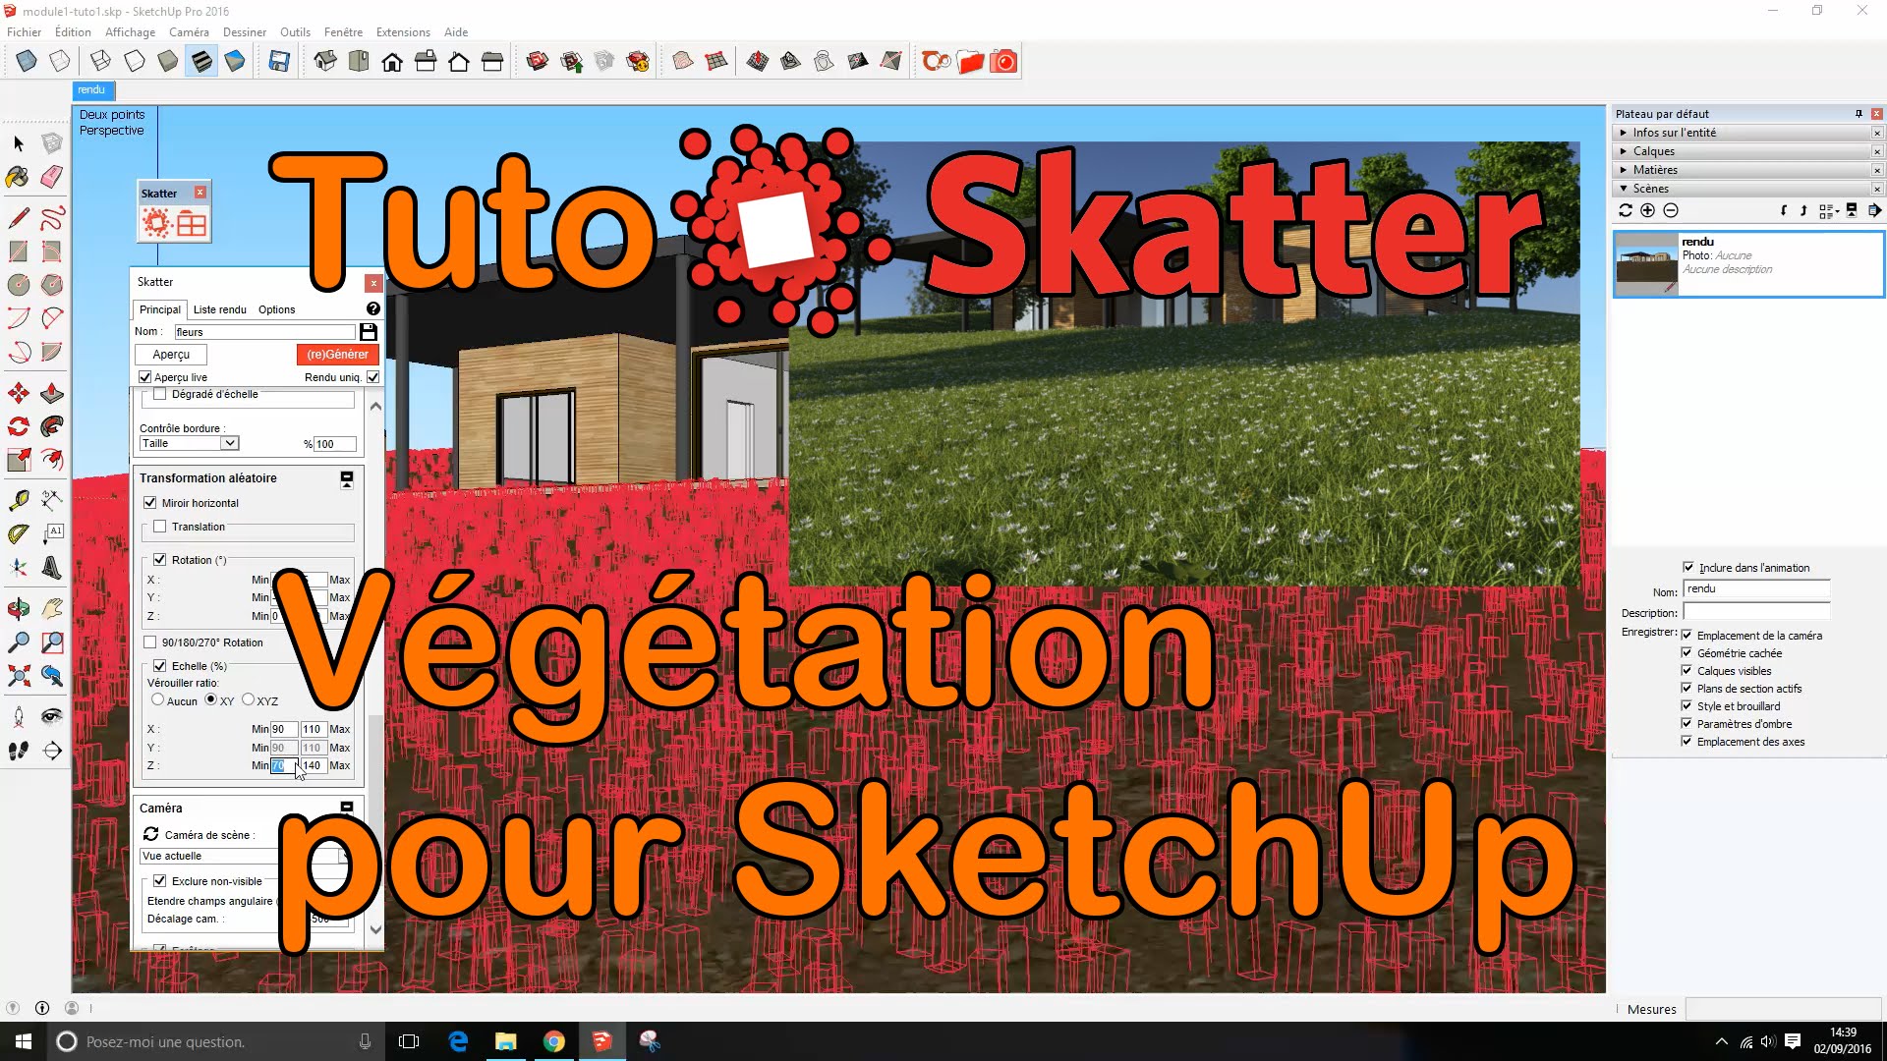The image size is (1887, 1061).
Task: Activate the Follow Me tool
Action: [x=52, y=426]
